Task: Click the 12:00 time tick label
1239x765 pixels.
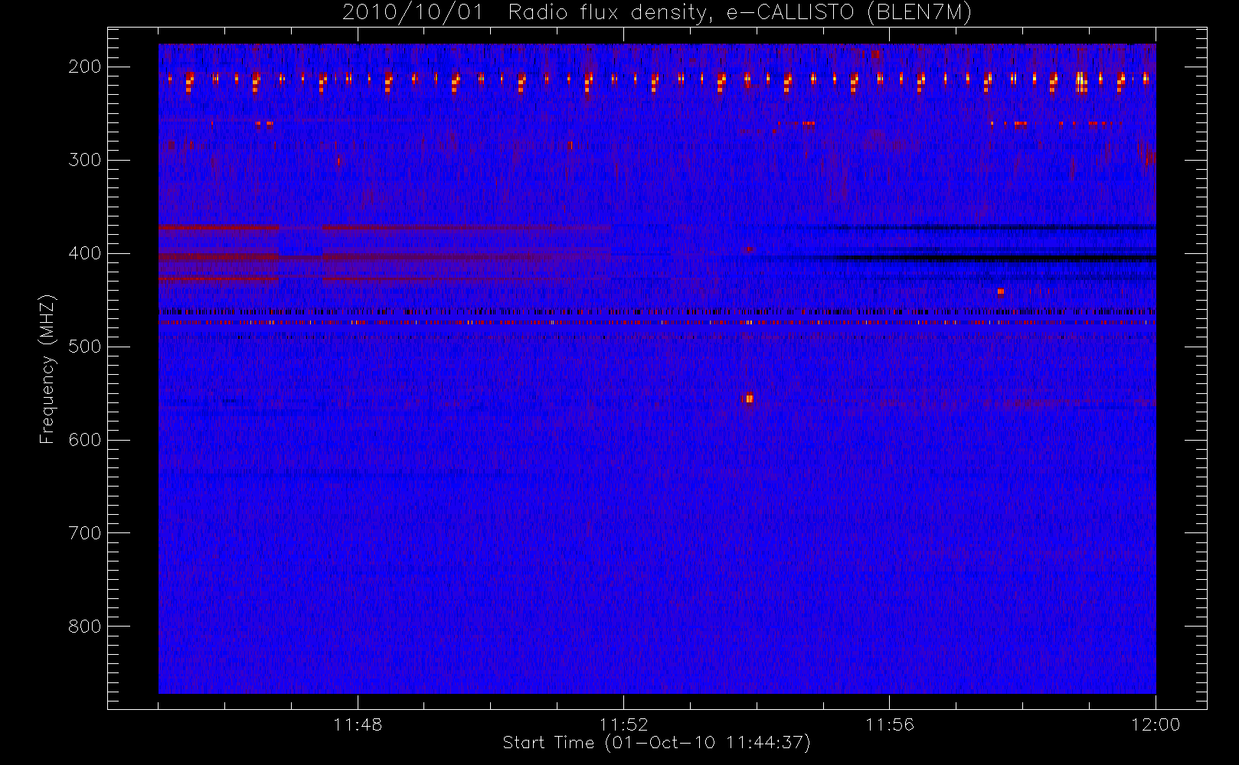Action: (1156, 724)
